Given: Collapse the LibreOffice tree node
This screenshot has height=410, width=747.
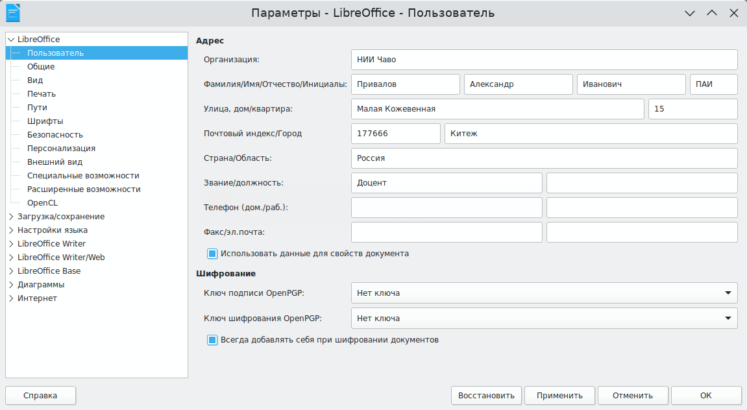Looking at the screenshot, I should pos(11,40).
